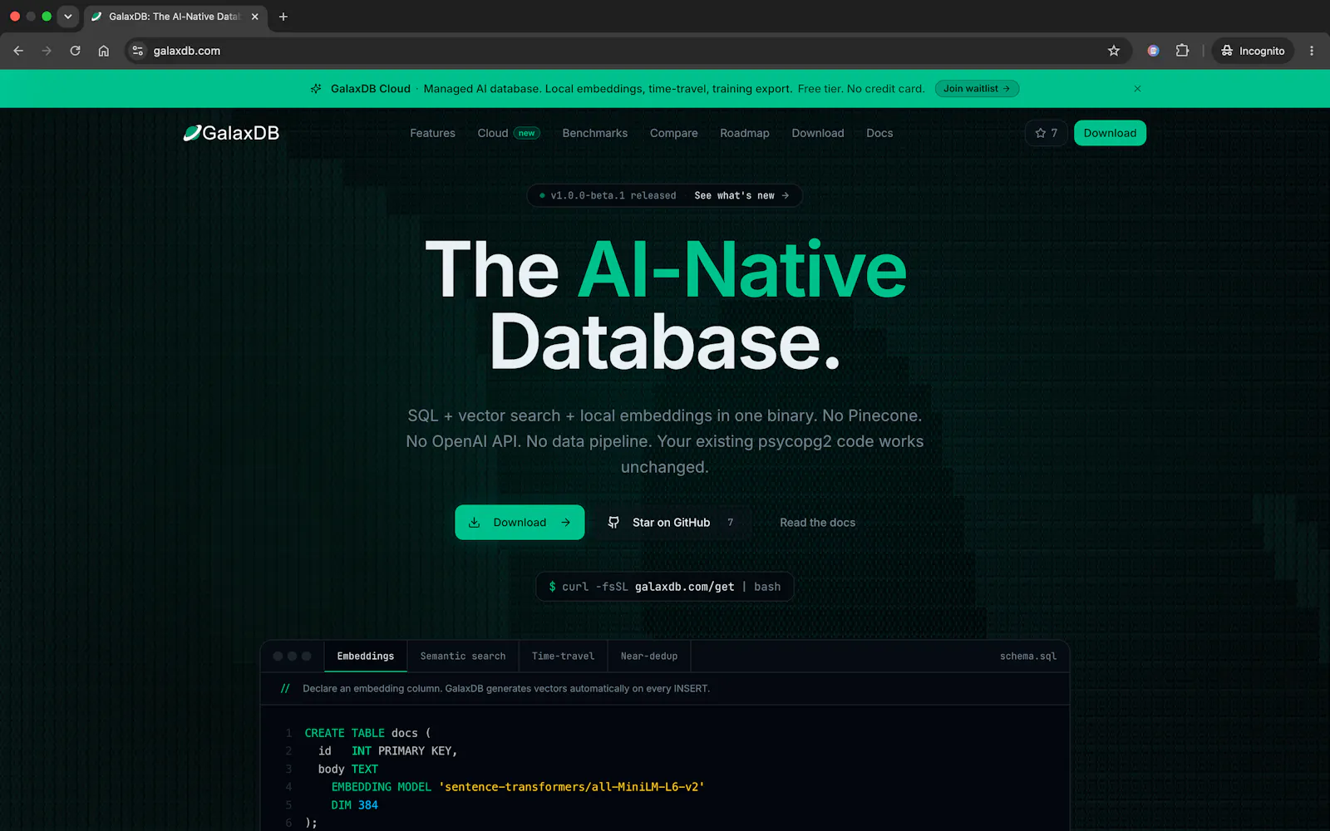Switch to the Near-dedup tab
The height and width of the screenshot is (831, 1330).
(649, 656)
